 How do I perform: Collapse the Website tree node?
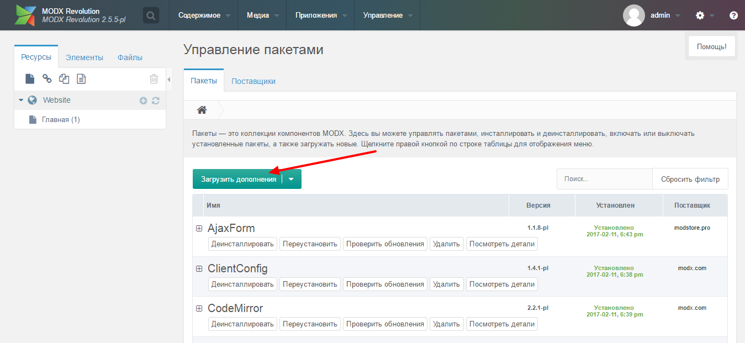coord(21,101)
